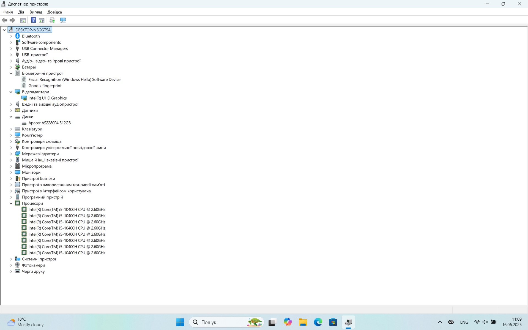Click the muted volume tray icon

485,322
